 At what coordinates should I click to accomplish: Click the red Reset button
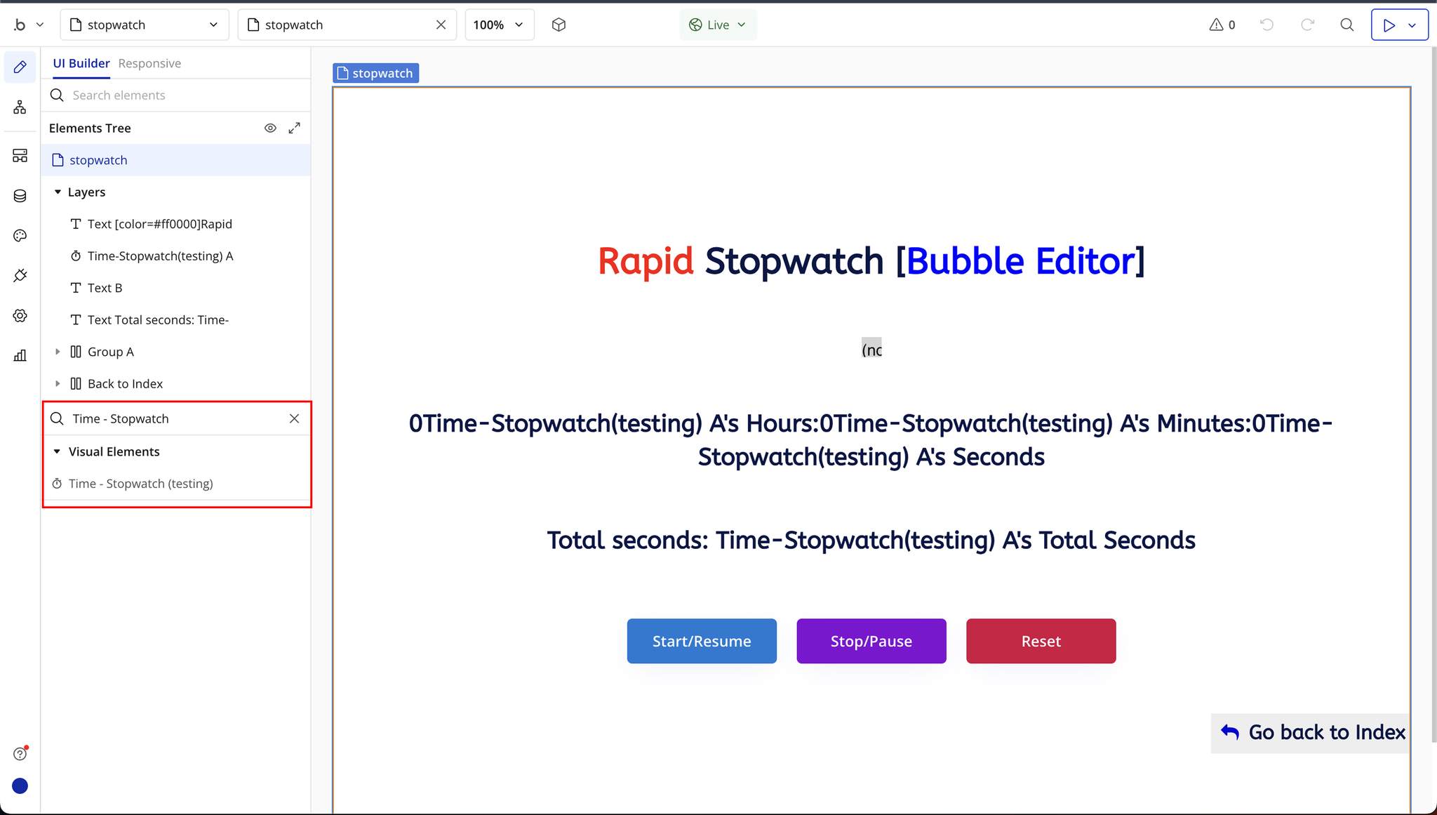pos(1041,641)
